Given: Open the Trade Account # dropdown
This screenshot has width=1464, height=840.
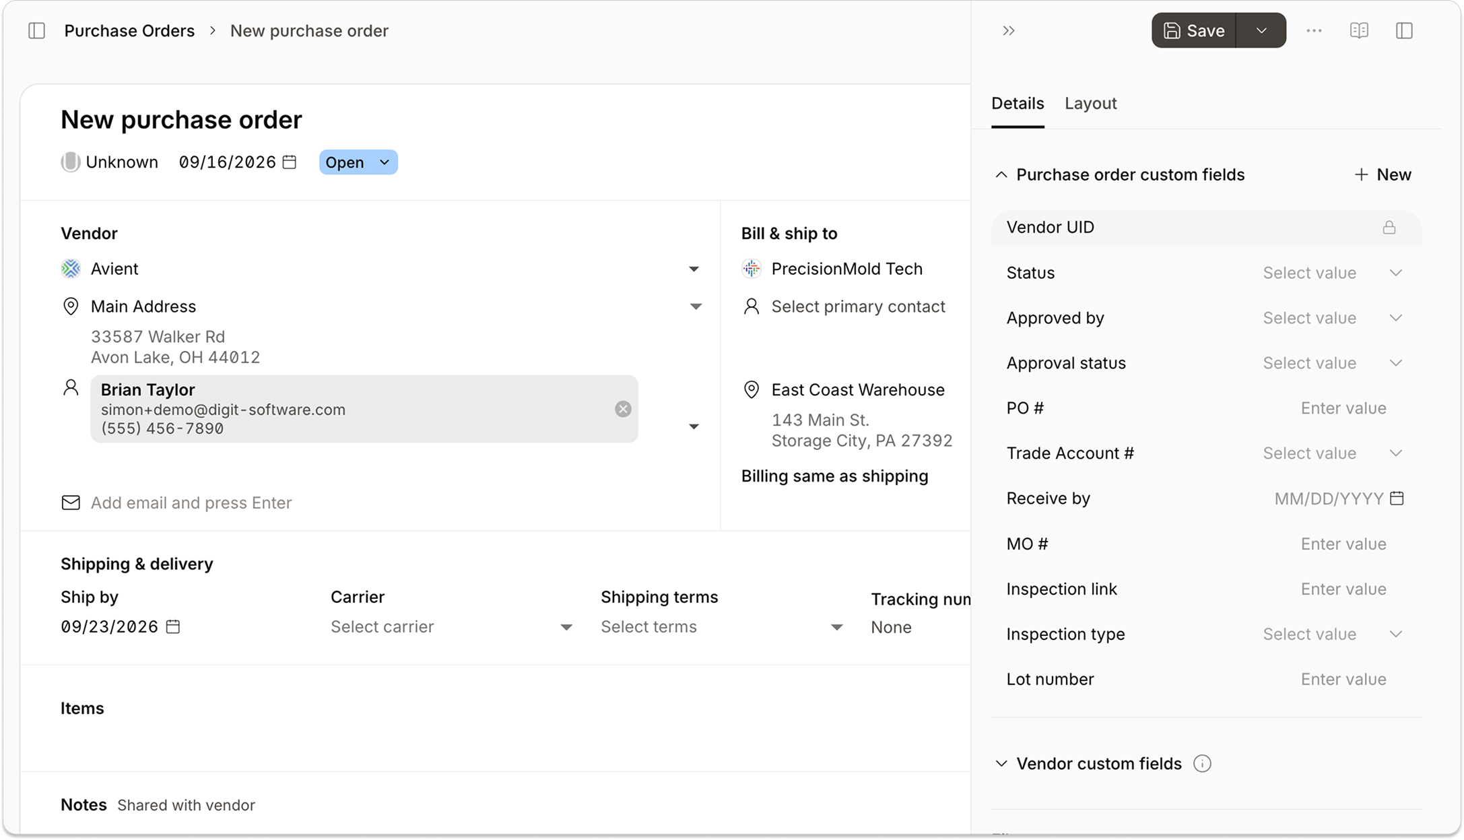Looking at the screenshot, I should click(1333, 453).
